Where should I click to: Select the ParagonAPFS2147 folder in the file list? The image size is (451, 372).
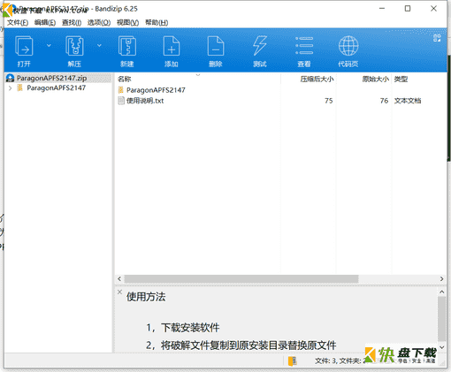tap(156, 90)
